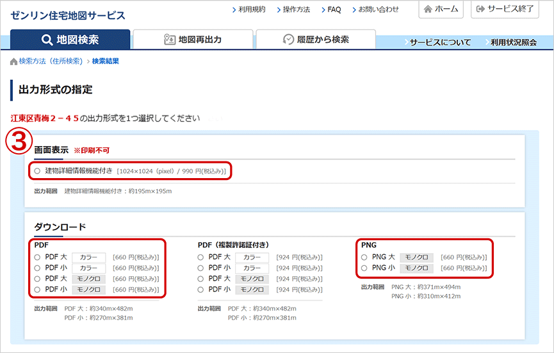
Task: Choose PDF 小 モノクロ at 660 yen
Action: click(37, 290)
